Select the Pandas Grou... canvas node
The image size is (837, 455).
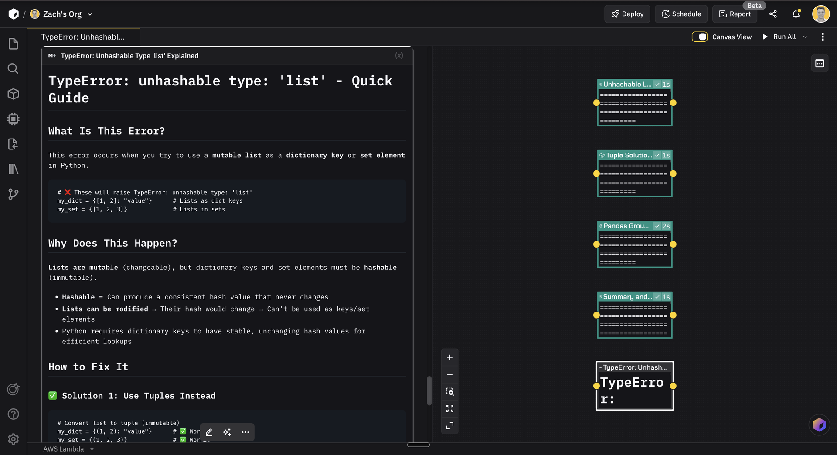[635, 244]
